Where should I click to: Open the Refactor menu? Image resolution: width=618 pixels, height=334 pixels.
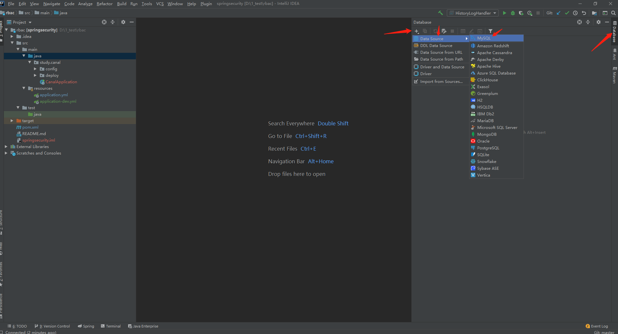point(105,4)
